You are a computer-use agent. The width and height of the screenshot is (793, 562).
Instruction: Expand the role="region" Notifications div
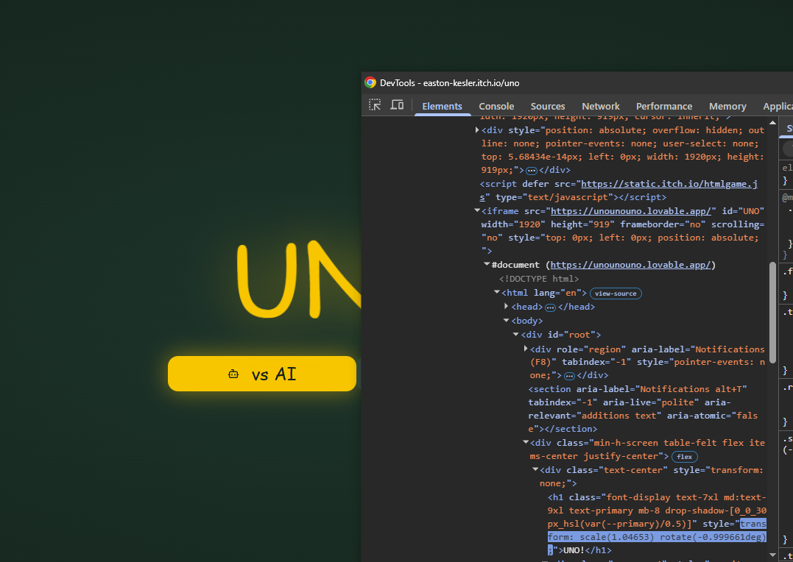[526, 349]
